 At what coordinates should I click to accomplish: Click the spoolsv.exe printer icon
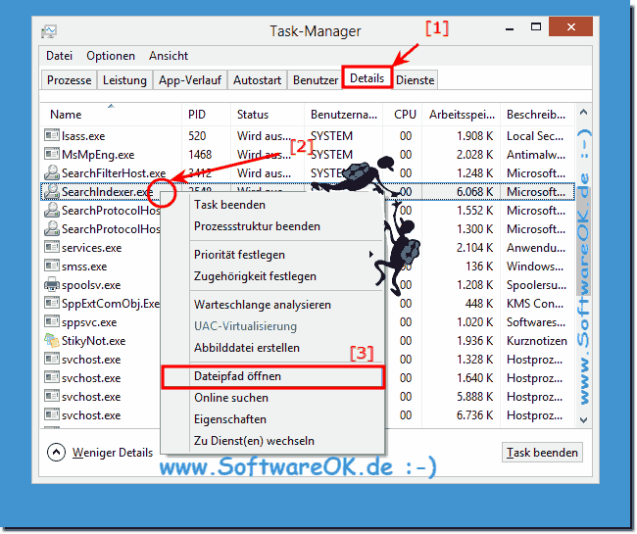coord(52,284)
